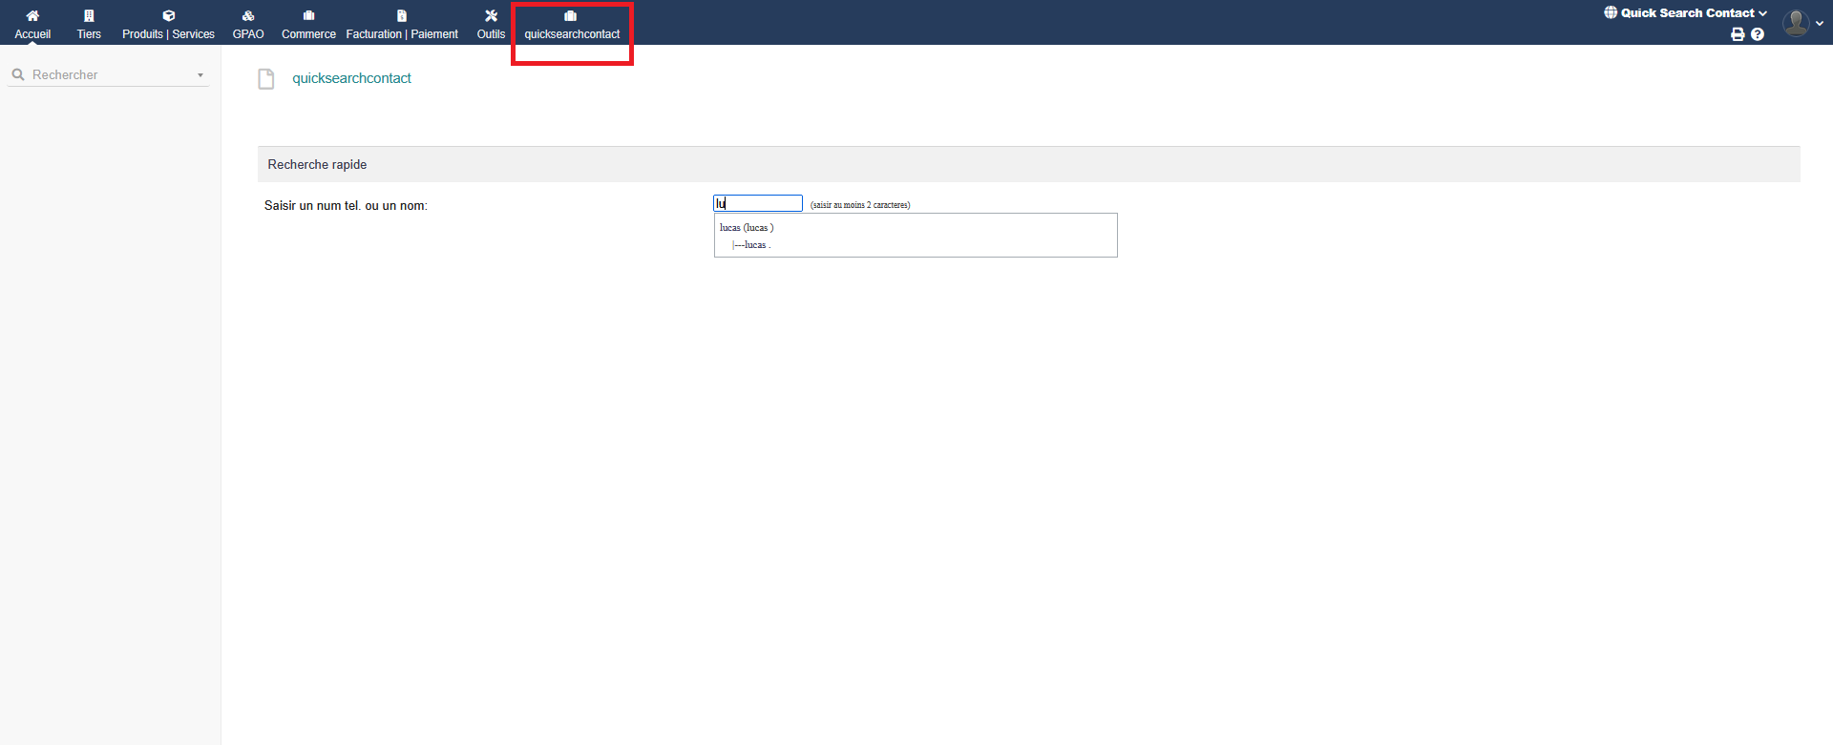Screen dimensions: 1833x745
Task: Select the GPAO module icon
Action: pos(248,16)
